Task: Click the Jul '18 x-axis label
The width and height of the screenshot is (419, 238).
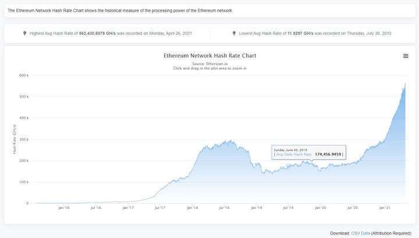Action: [224, 208]
